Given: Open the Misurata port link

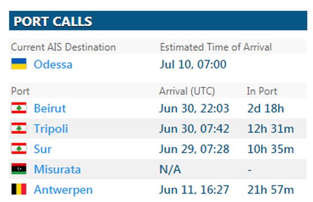Looking at the screenshot, I should [x=57, y=170].
